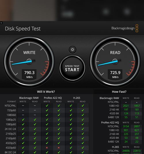
Task: Click the 24836 H.265 NTSC/PAL write value
Action: (126, 151)
